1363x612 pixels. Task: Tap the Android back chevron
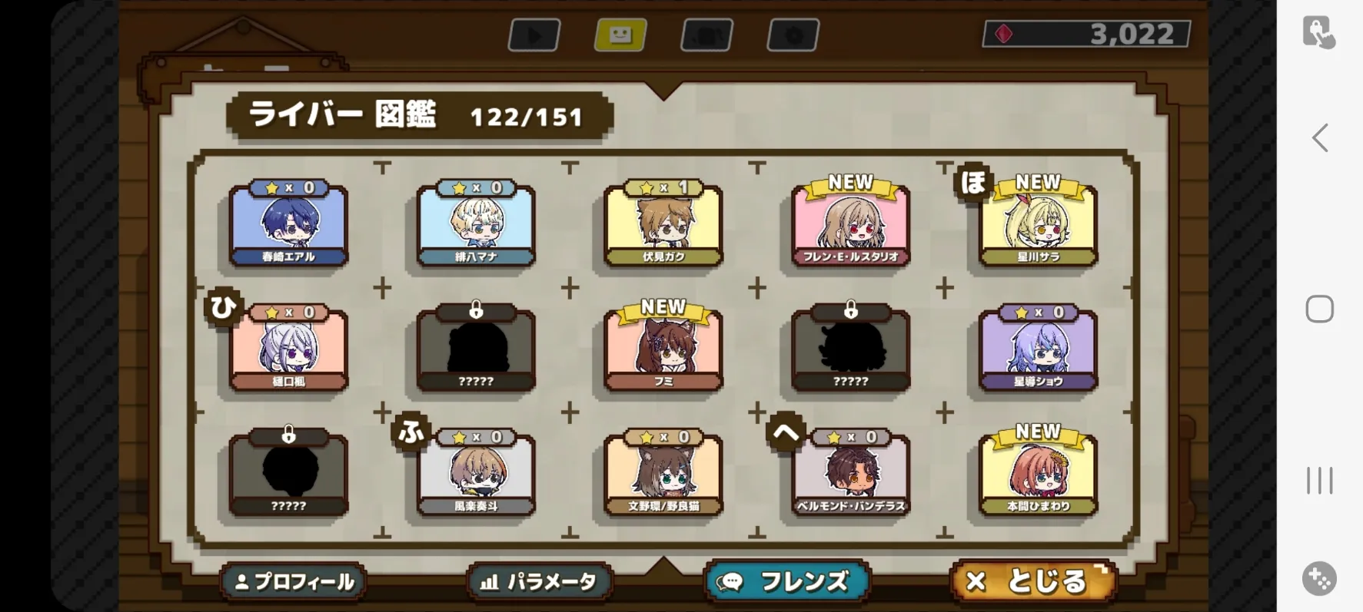click(1320, 138)
